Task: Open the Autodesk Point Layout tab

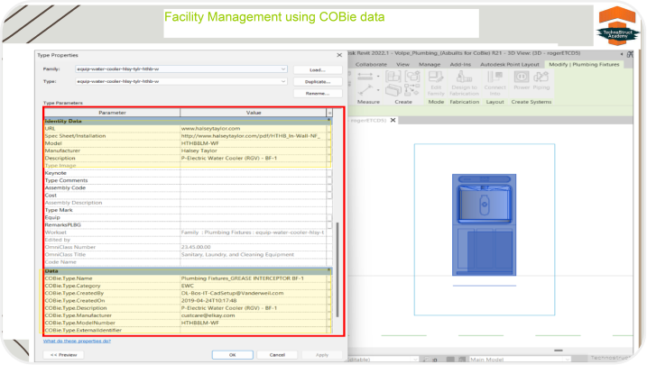Action: (510, 65)
